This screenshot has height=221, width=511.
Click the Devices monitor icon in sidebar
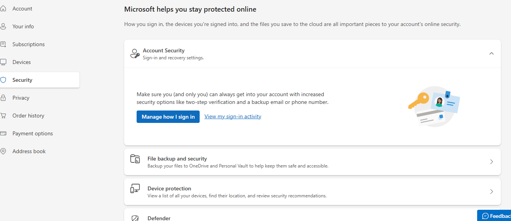click(x=3, y=62)
